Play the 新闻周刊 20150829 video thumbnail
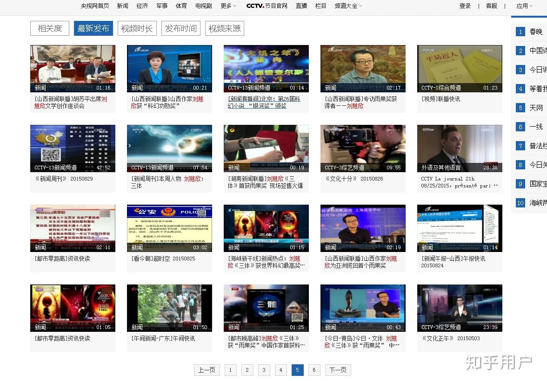The height and width of the screenshot is (381, 547). click(x=73, y=149)
